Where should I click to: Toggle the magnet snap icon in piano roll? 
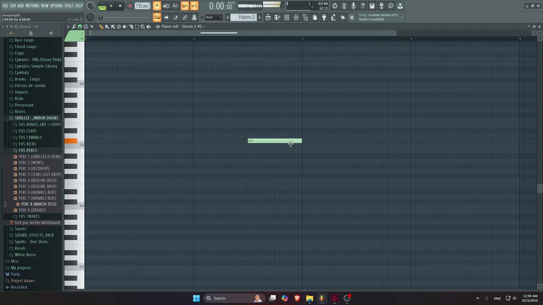click(80, 27)
